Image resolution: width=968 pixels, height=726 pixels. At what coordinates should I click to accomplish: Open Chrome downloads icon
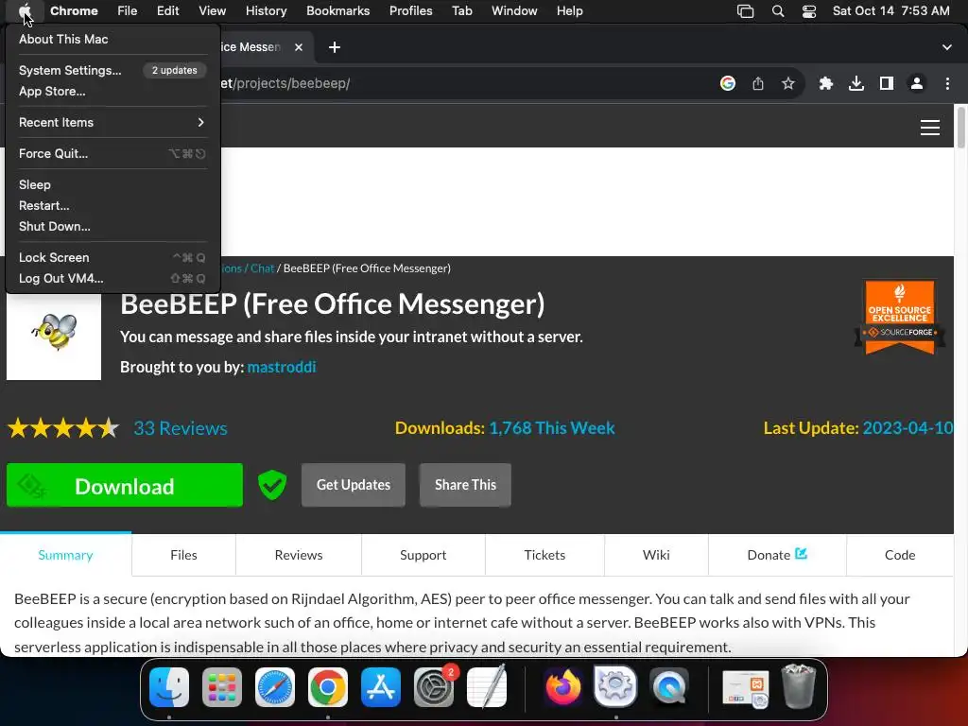pyautogui.click(x=856, y=83)
